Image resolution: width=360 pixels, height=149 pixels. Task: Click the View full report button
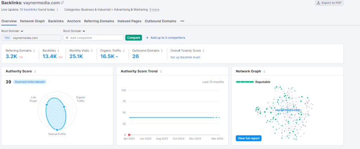click(x=249, y=138)
